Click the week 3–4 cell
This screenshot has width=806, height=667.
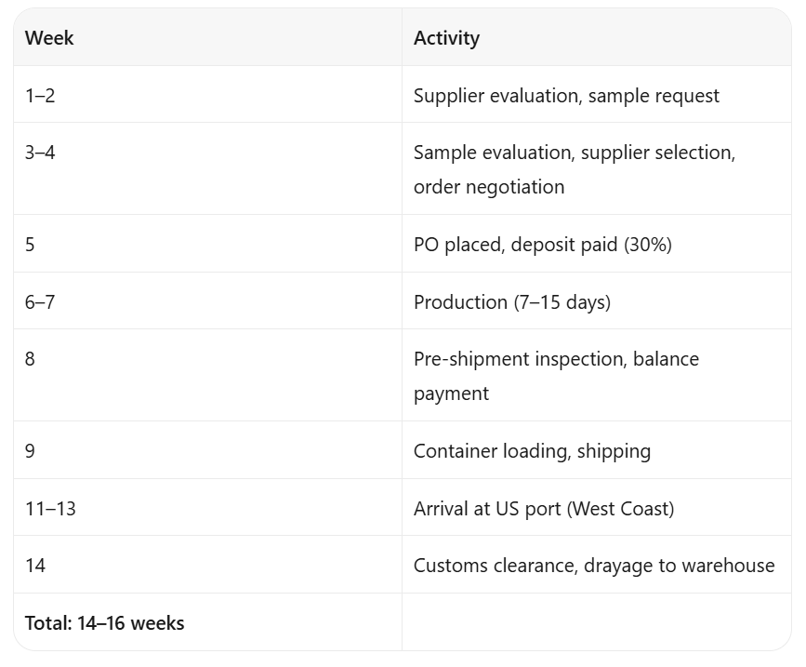207,168
